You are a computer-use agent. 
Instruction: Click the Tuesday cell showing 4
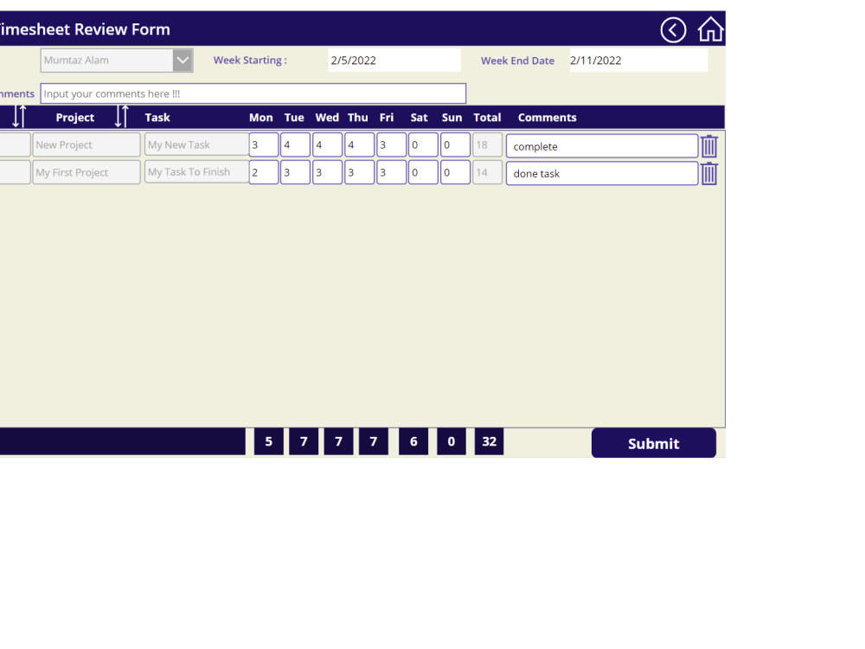click(295, 145)
